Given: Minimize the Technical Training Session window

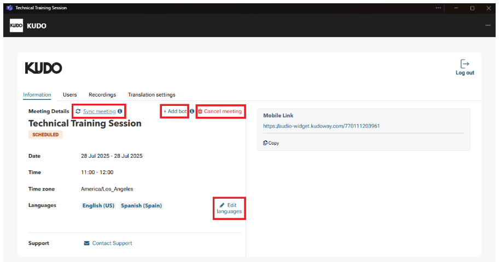Looking at the screenshot, I should pos(456,8).
